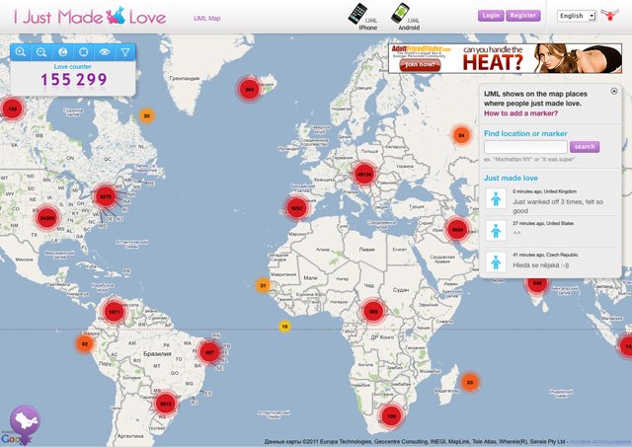This screenshot has height=447, width=632.
Task: Click the red 1071 cluster over Colombia
Action: click(x=115, y=312)
